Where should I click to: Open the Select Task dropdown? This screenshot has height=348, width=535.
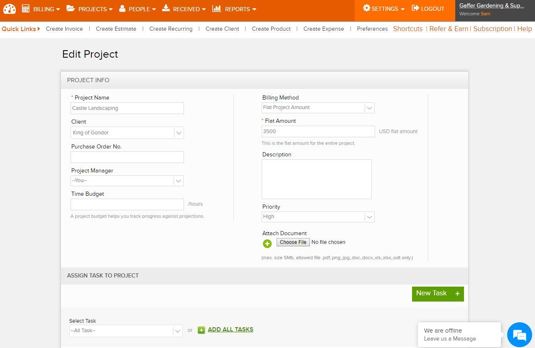click(126, 331)
